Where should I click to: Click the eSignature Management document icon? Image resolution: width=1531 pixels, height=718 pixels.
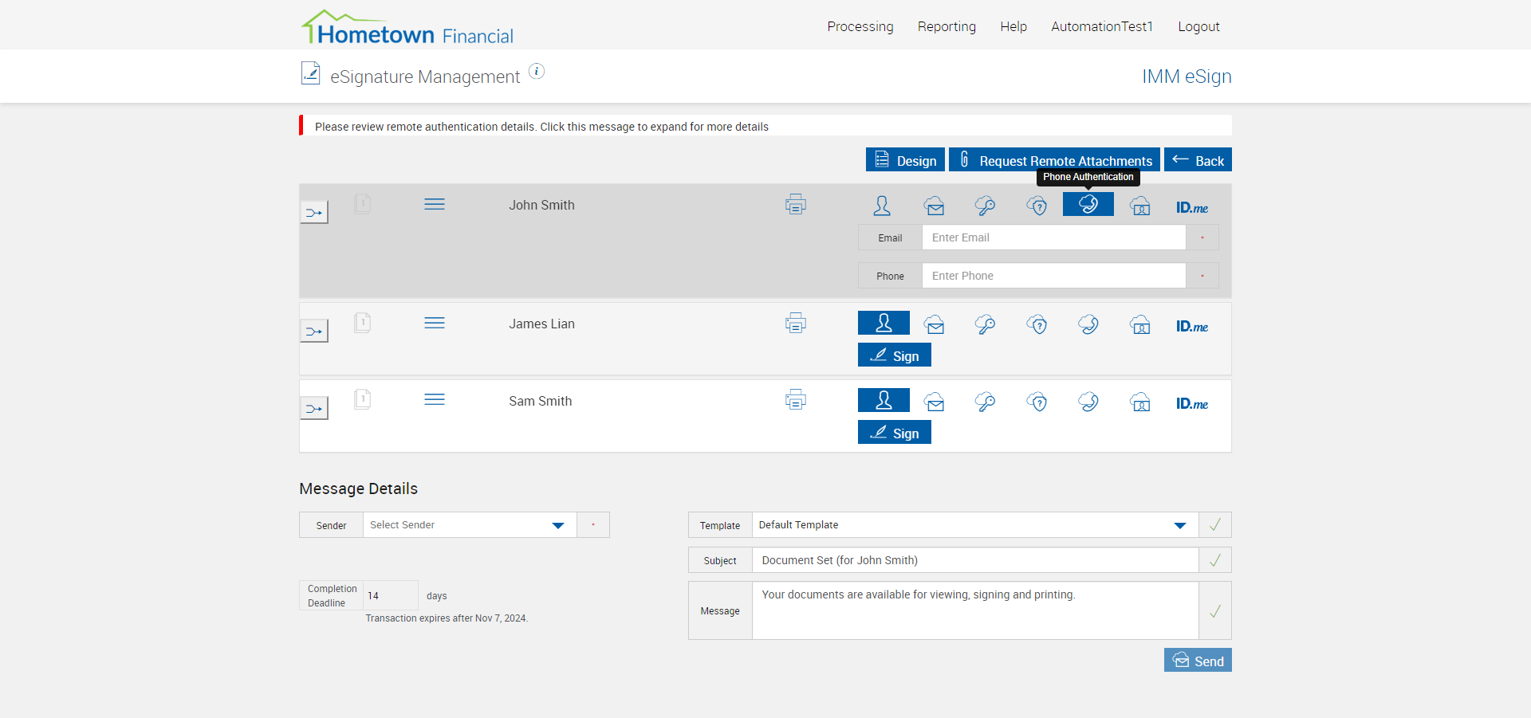tap(310, 73)
